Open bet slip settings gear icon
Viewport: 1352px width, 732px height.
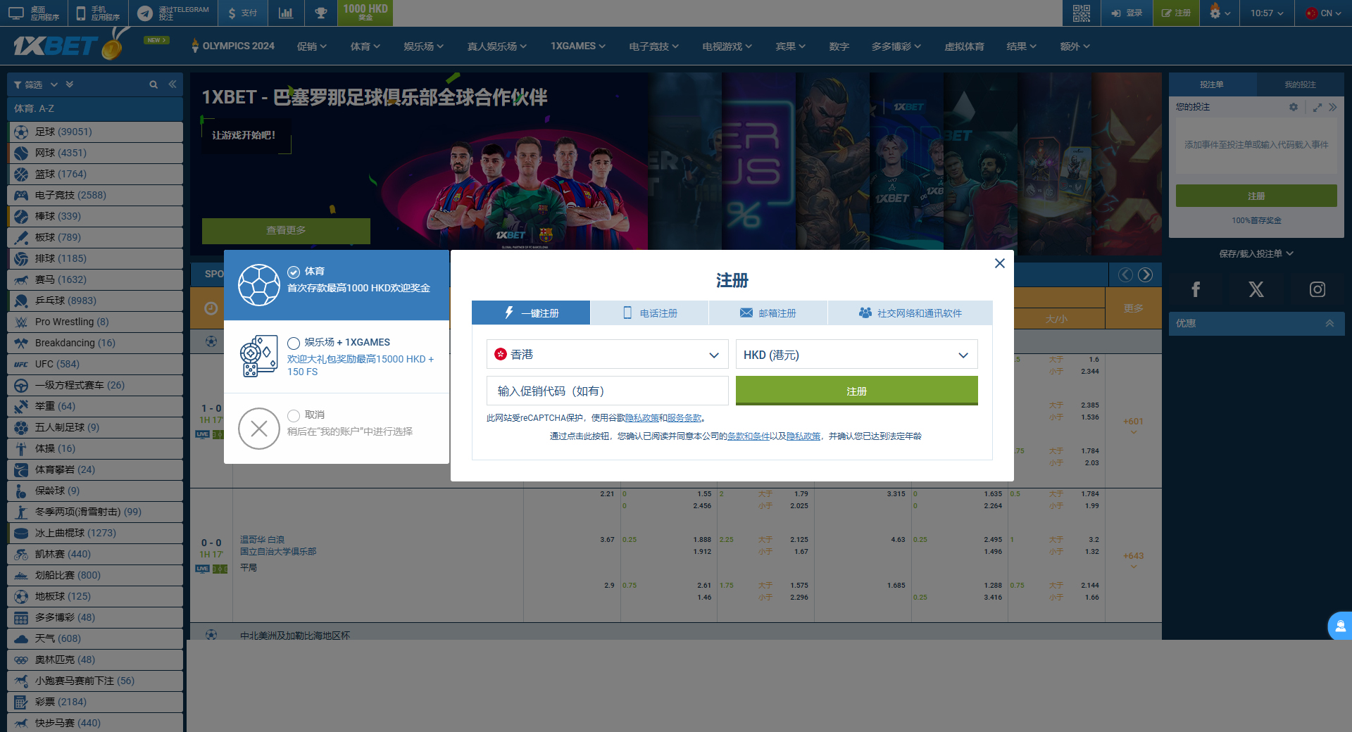pos(1293,107)
